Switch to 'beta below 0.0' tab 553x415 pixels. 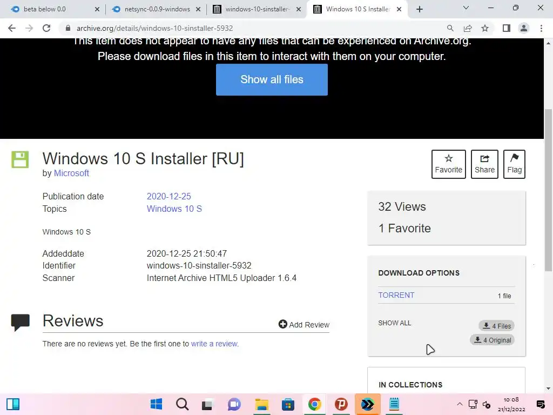click(52, 9)
